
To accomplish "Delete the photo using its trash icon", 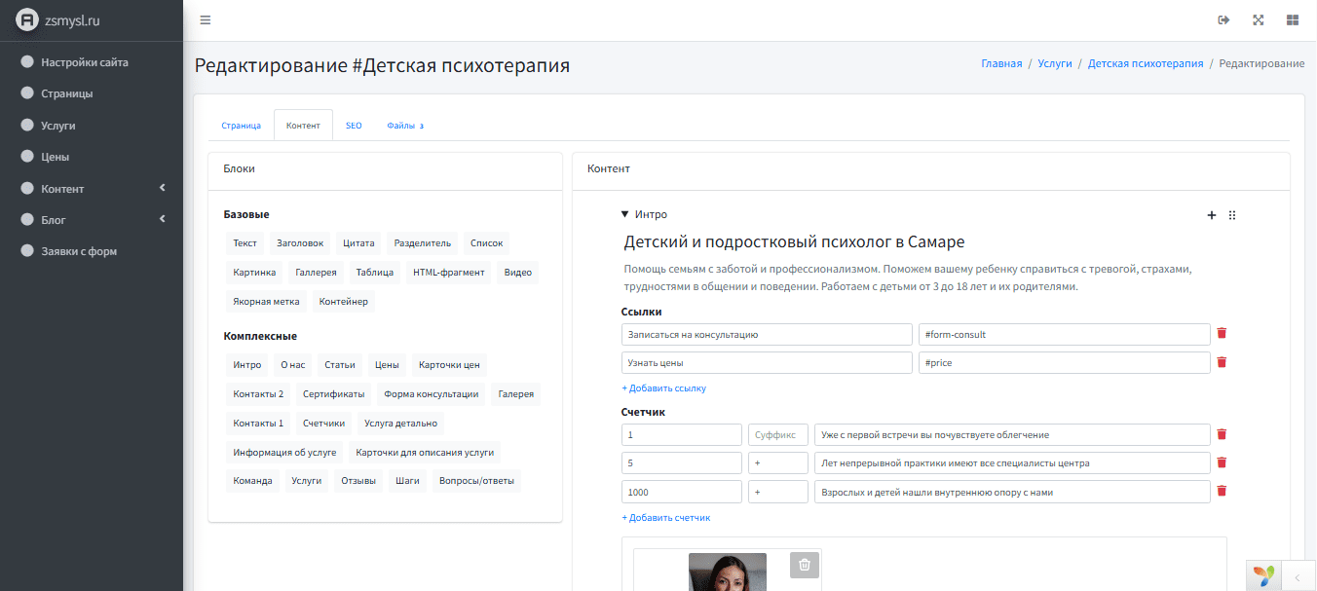I will pos(804,564).
